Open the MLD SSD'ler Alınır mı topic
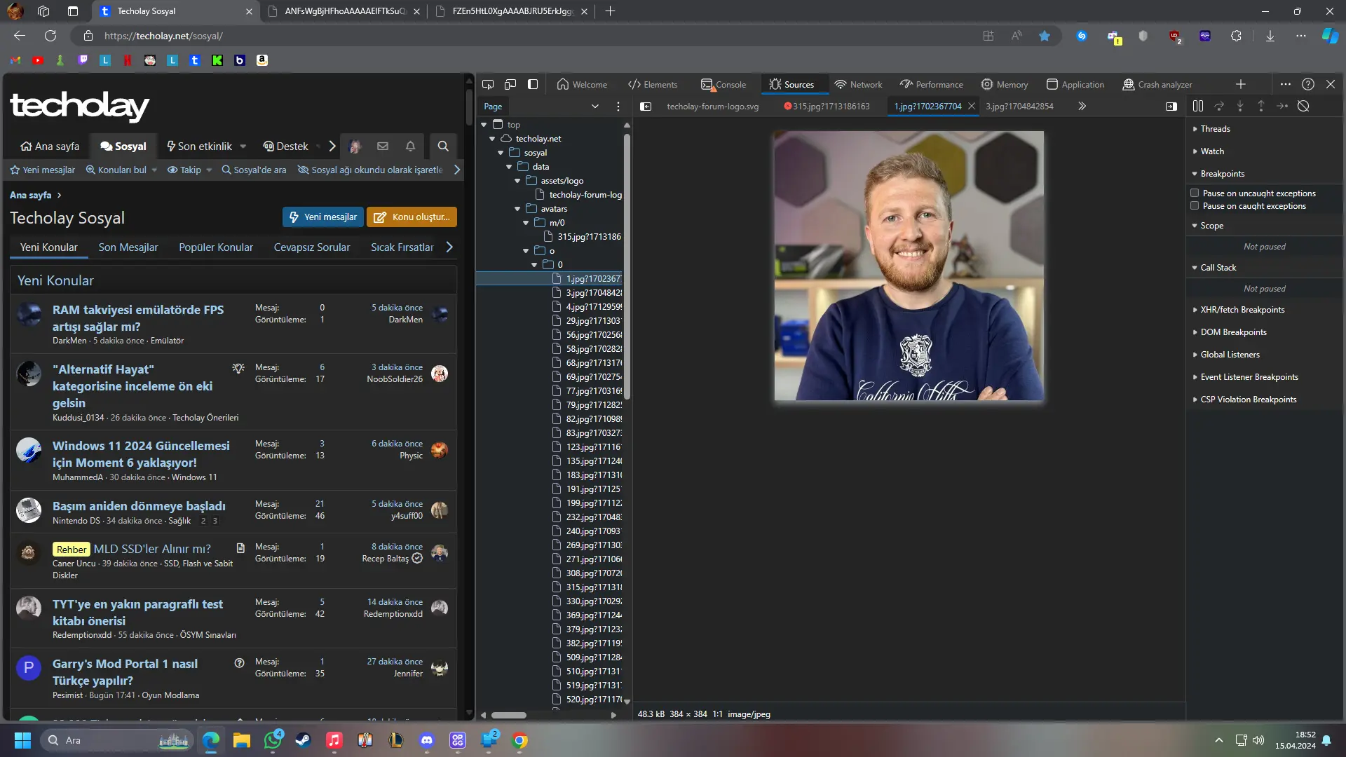The height and width of the screenshot is (757, 1346). click(152, 549)
